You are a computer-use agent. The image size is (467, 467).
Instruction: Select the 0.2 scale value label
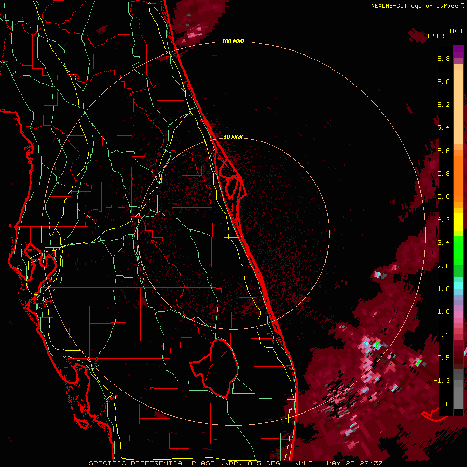pyautogui.click(x=444, y=335)
